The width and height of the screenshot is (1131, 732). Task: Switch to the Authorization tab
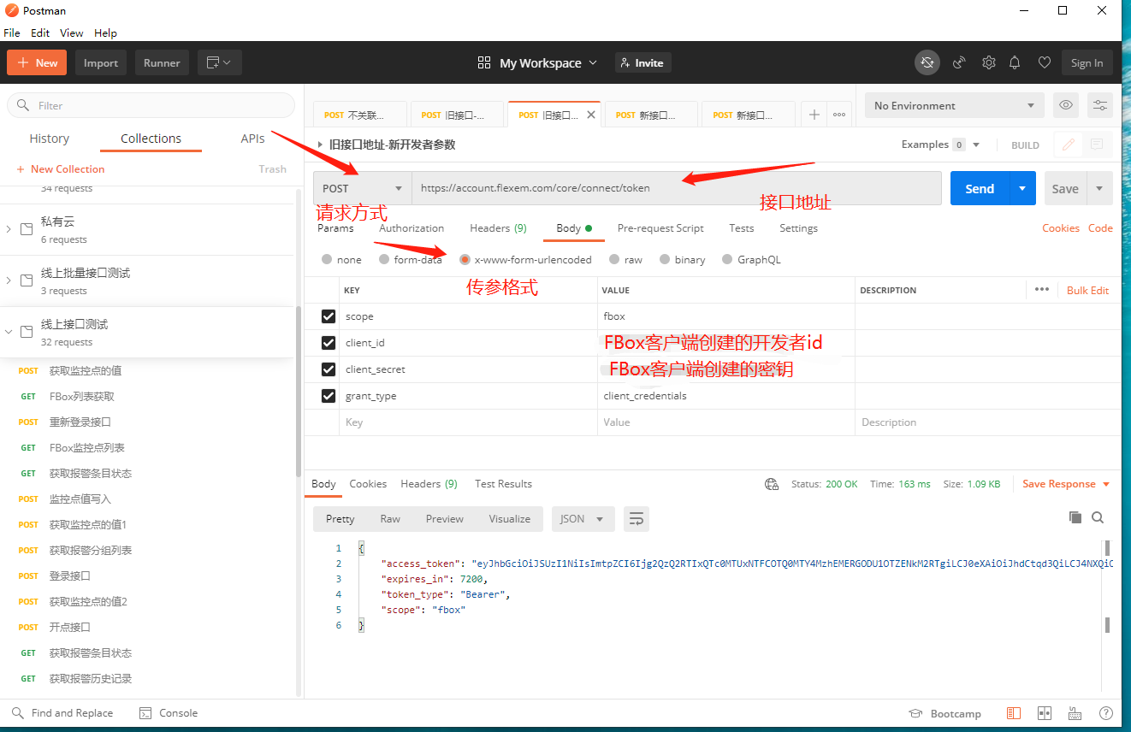click(412, 228)
